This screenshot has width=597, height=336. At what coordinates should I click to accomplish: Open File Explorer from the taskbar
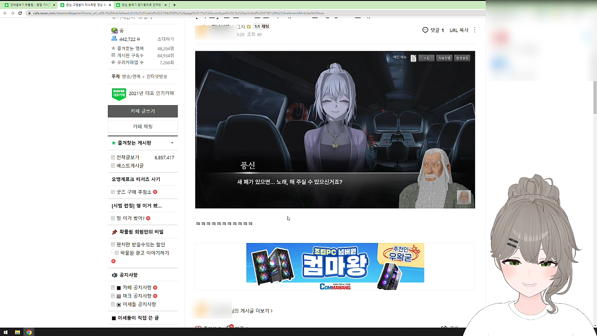17,332
